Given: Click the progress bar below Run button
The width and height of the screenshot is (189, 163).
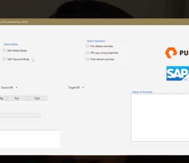Looking at the screenshot, I should 20,115.
